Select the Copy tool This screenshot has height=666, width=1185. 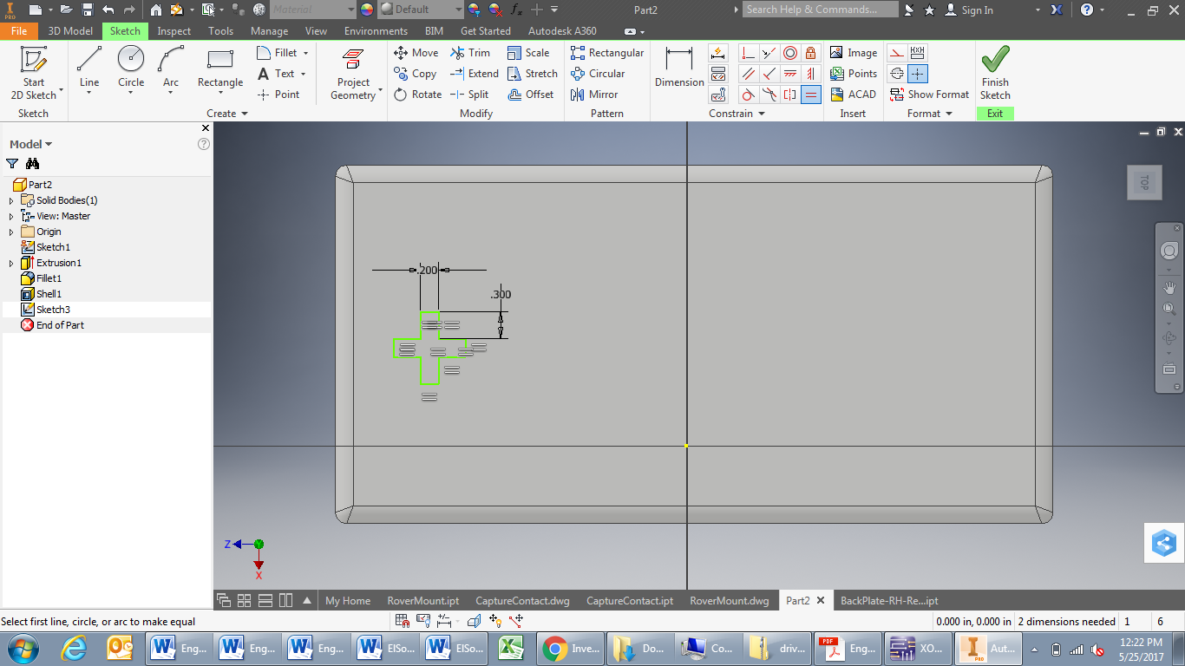(x=415, y=74)
